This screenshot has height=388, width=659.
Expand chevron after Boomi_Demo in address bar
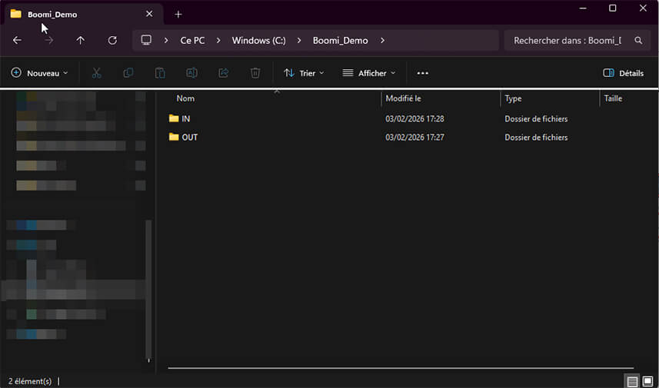383,40
